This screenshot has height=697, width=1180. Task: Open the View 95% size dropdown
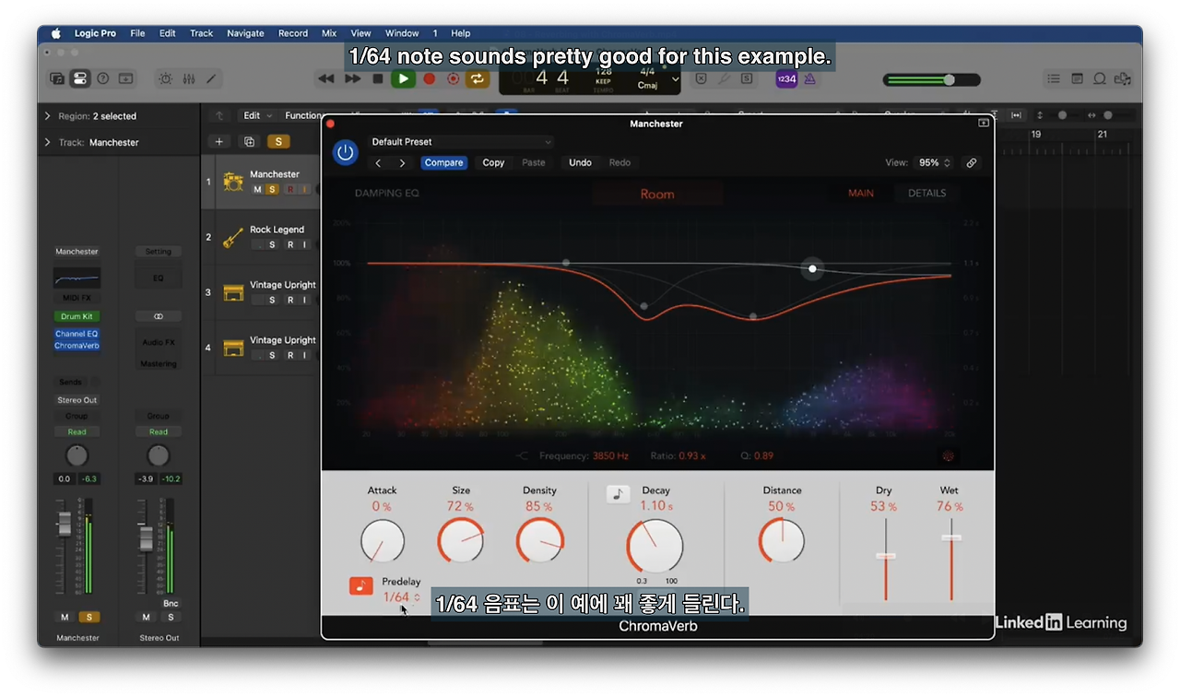tap(934, 162)
